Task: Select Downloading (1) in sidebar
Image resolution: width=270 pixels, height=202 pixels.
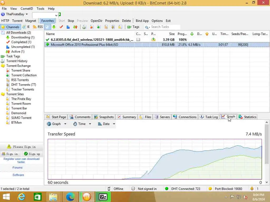Action: [x=23, y=37]
